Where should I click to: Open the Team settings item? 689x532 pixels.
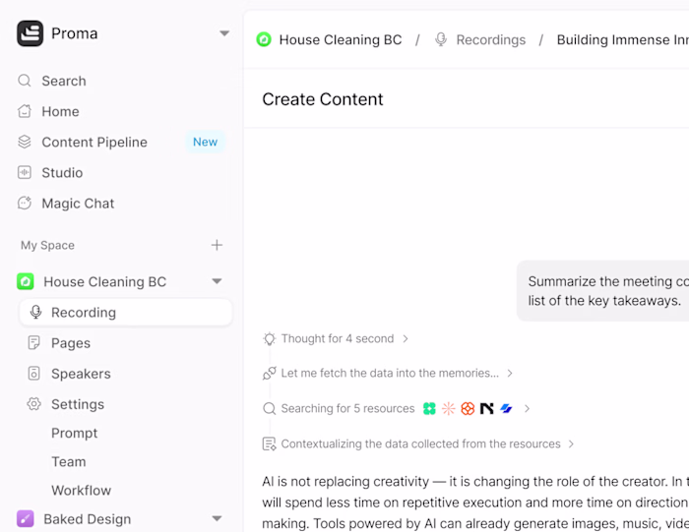69,462
